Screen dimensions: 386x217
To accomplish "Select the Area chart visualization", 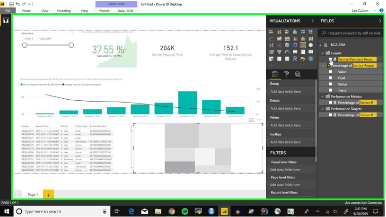I will [279, 38].
